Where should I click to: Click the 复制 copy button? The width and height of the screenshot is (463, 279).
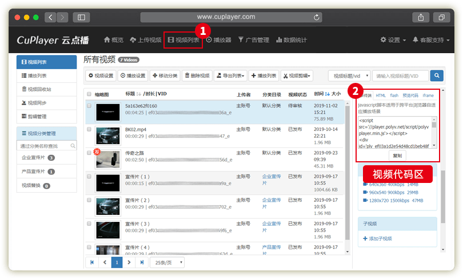(397, 155)
